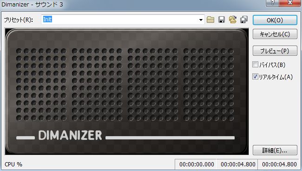Start preview with プレビュー(P) button
Image resolution: width=302 pixels, height=171 pixels.
click(275, 51)
